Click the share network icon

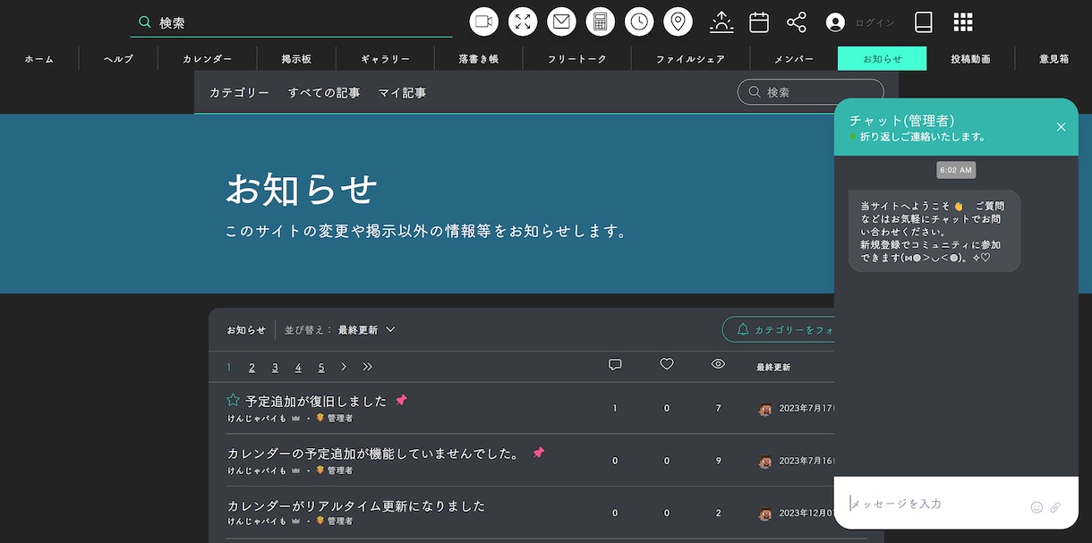[x=797, y=22]
